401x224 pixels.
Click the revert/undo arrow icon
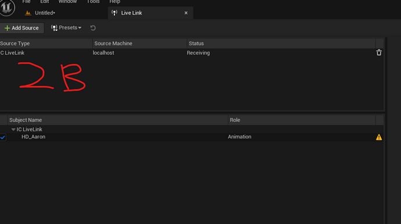click(93, 28)
